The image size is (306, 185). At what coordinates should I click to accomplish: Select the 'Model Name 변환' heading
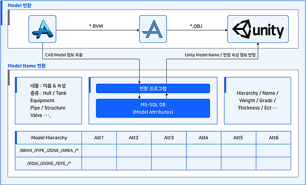[27, 66]
